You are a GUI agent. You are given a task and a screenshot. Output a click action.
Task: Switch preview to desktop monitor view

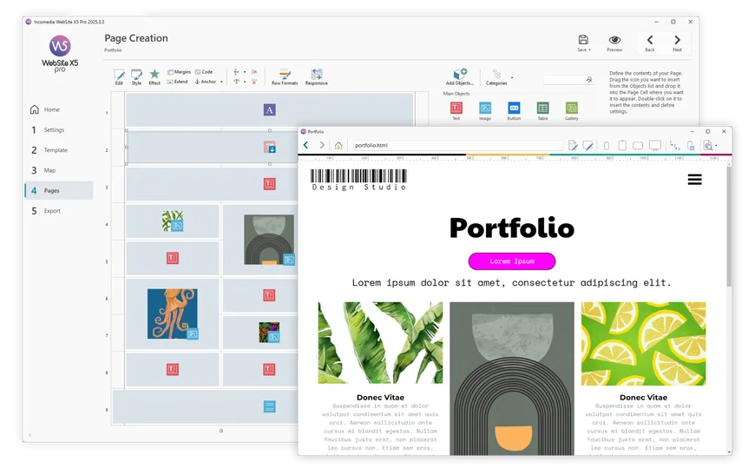pyautogui.click(x=654, y=145)
